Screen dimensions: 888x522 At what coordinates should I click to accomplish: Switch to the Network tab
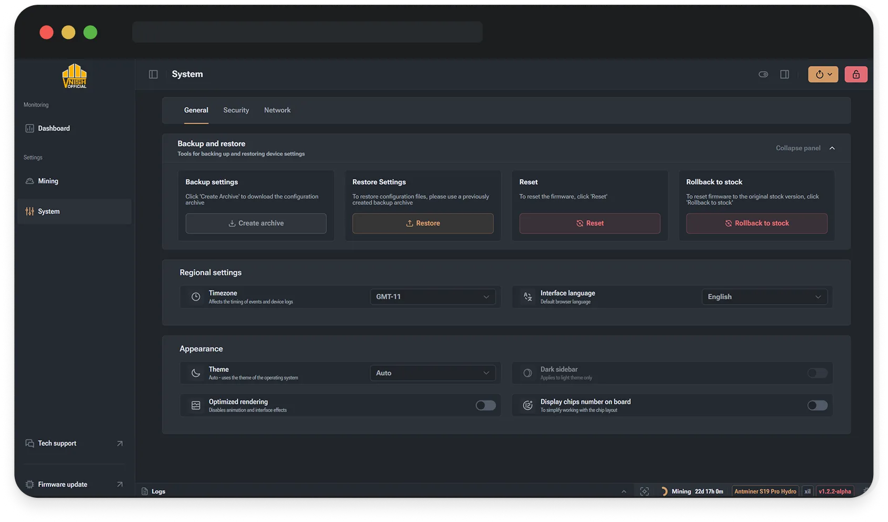pos(277,111)
